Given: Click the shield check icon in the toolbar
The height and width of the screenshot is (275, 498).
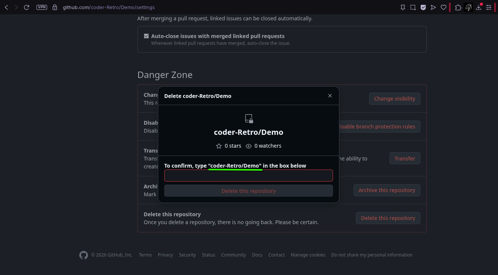Looking at the screenshot, I should point(423,7).
